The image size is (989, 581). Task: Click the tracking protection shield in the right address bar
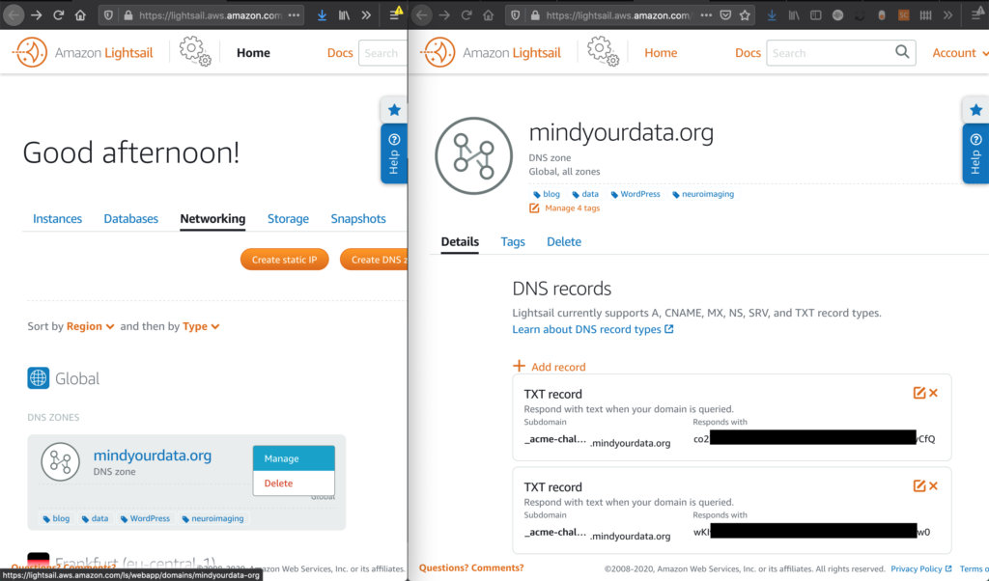(x=516, y=15)
